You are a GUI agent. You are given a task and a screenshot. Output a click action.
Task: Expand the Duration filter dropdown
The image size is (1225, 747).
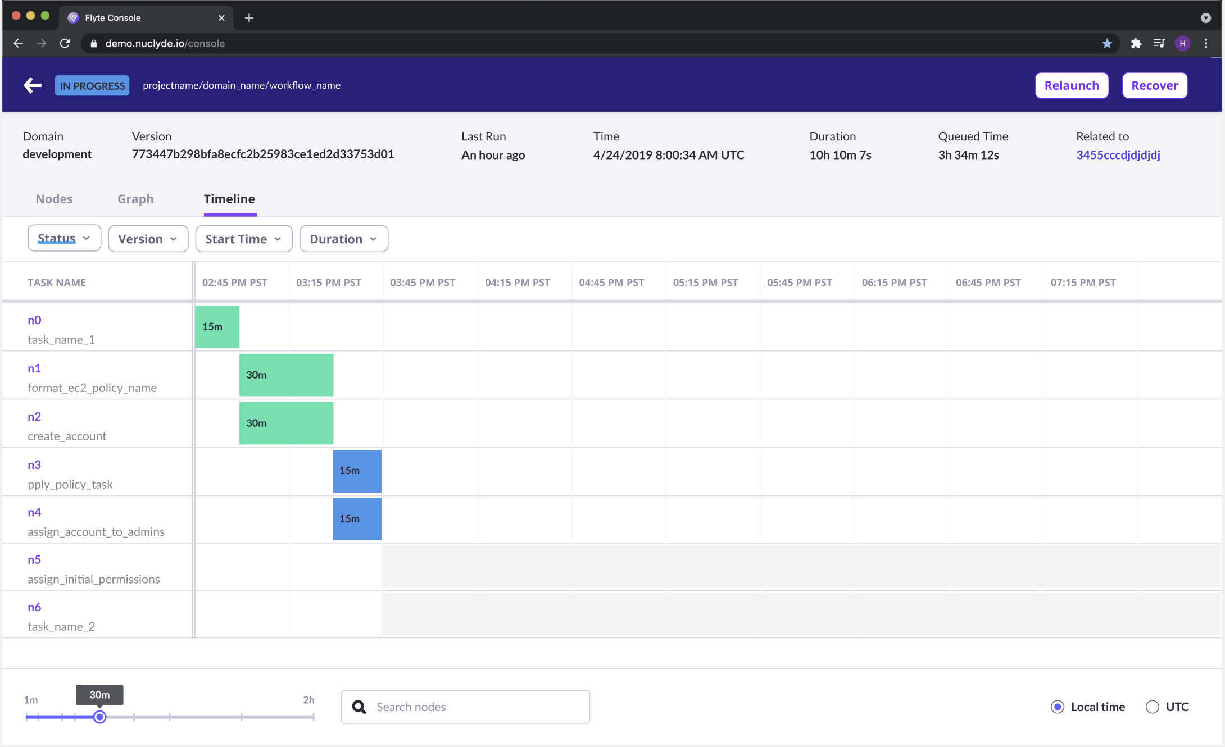coord(343,238)
